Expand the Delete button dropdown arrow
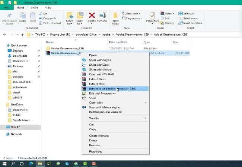 [x=92, y=24]
